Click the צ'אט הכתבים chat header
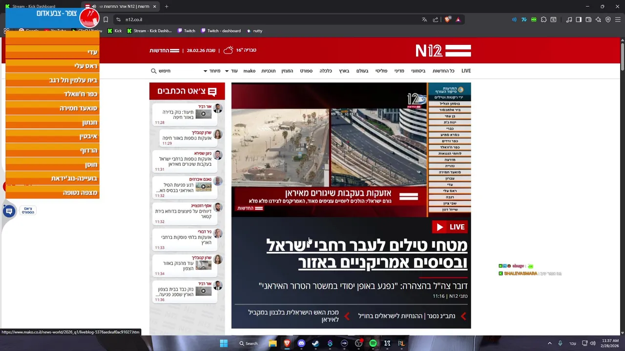This screenshot has height=351, width=625. pos(187,91)
